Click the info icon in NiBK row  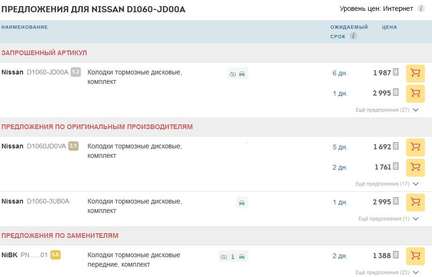[x=232, y=257]
